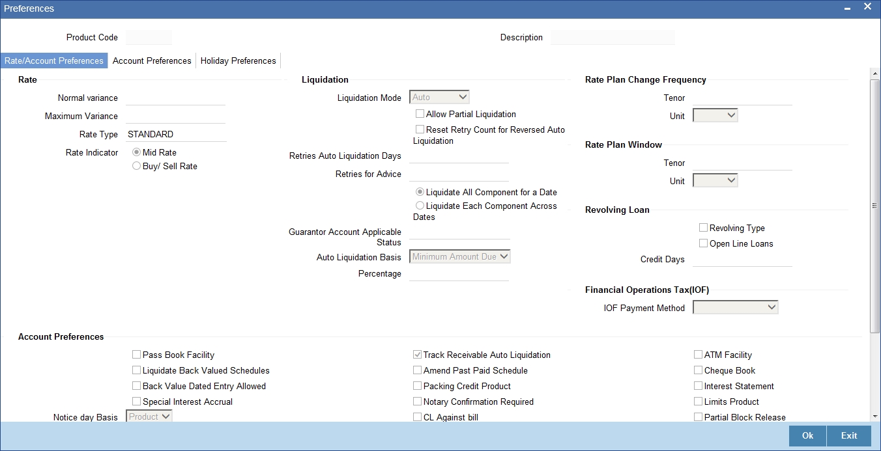Open the Holiday Preferences tab

click(x=238, y=61)
